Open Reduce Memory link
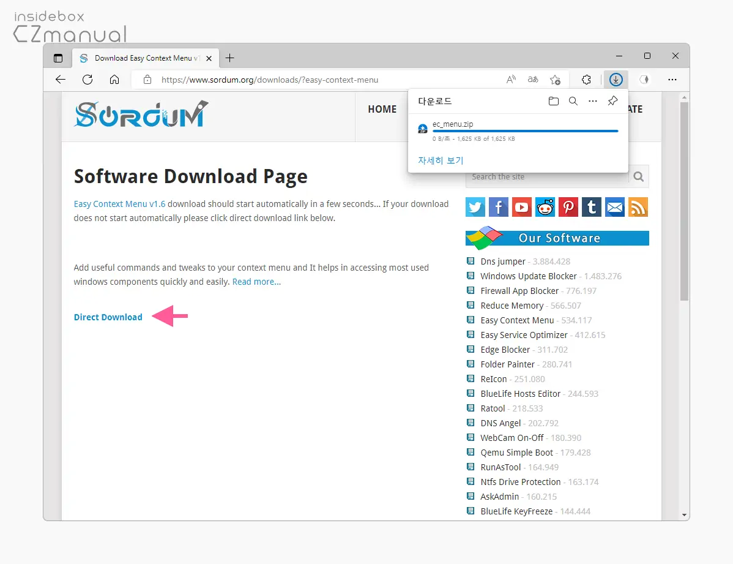This screenshot has width=733, height=564. 512,306
